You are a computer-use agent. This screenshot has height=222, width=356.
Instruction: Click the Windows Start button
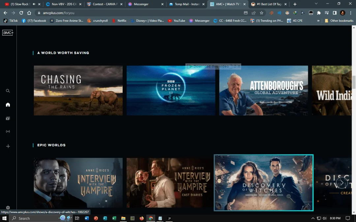point(4,218)
